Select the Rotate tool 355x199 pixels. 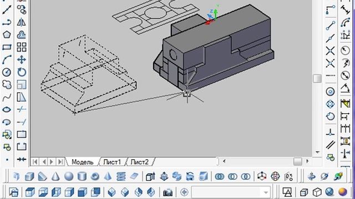point(22,72)
